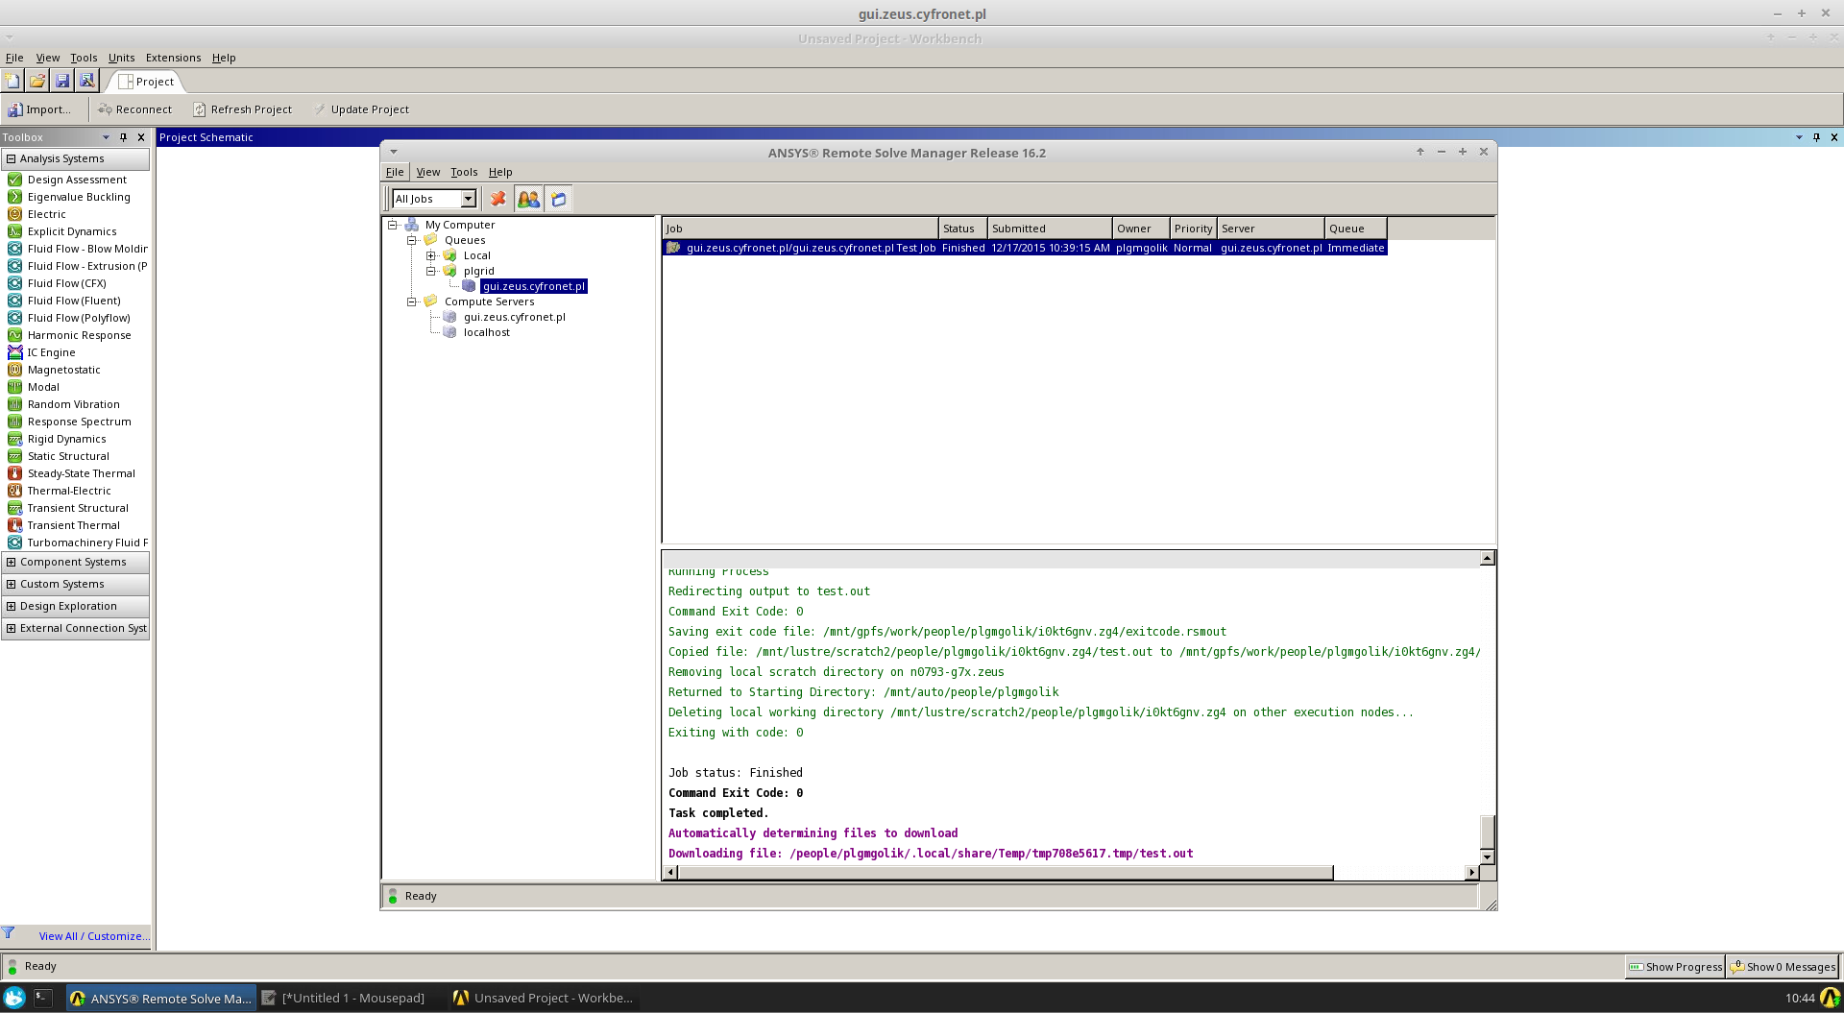Click the New Project icon in Workbench
This screenshot has width=1844, height=1013.
12,81
